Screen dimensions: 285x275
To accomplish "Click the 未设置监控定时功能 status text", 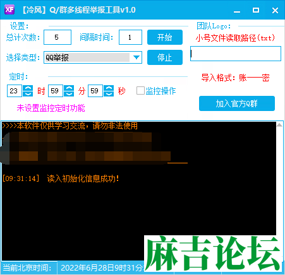I will pyautogui.click(x=51, y=108).
